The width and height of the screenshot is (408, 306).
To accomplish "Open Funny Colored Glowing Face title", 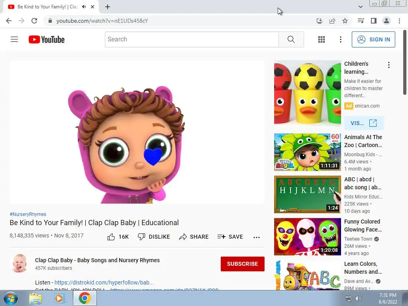I will (x=363, y=226).
